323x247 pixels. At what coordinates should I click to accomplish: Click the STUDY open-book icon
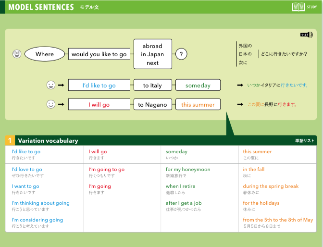coord(298,7)
